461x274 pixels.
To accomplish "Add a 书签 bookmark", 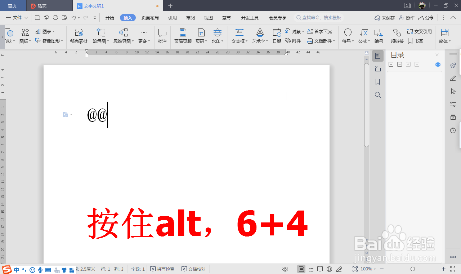I will (x=416, y=41).
